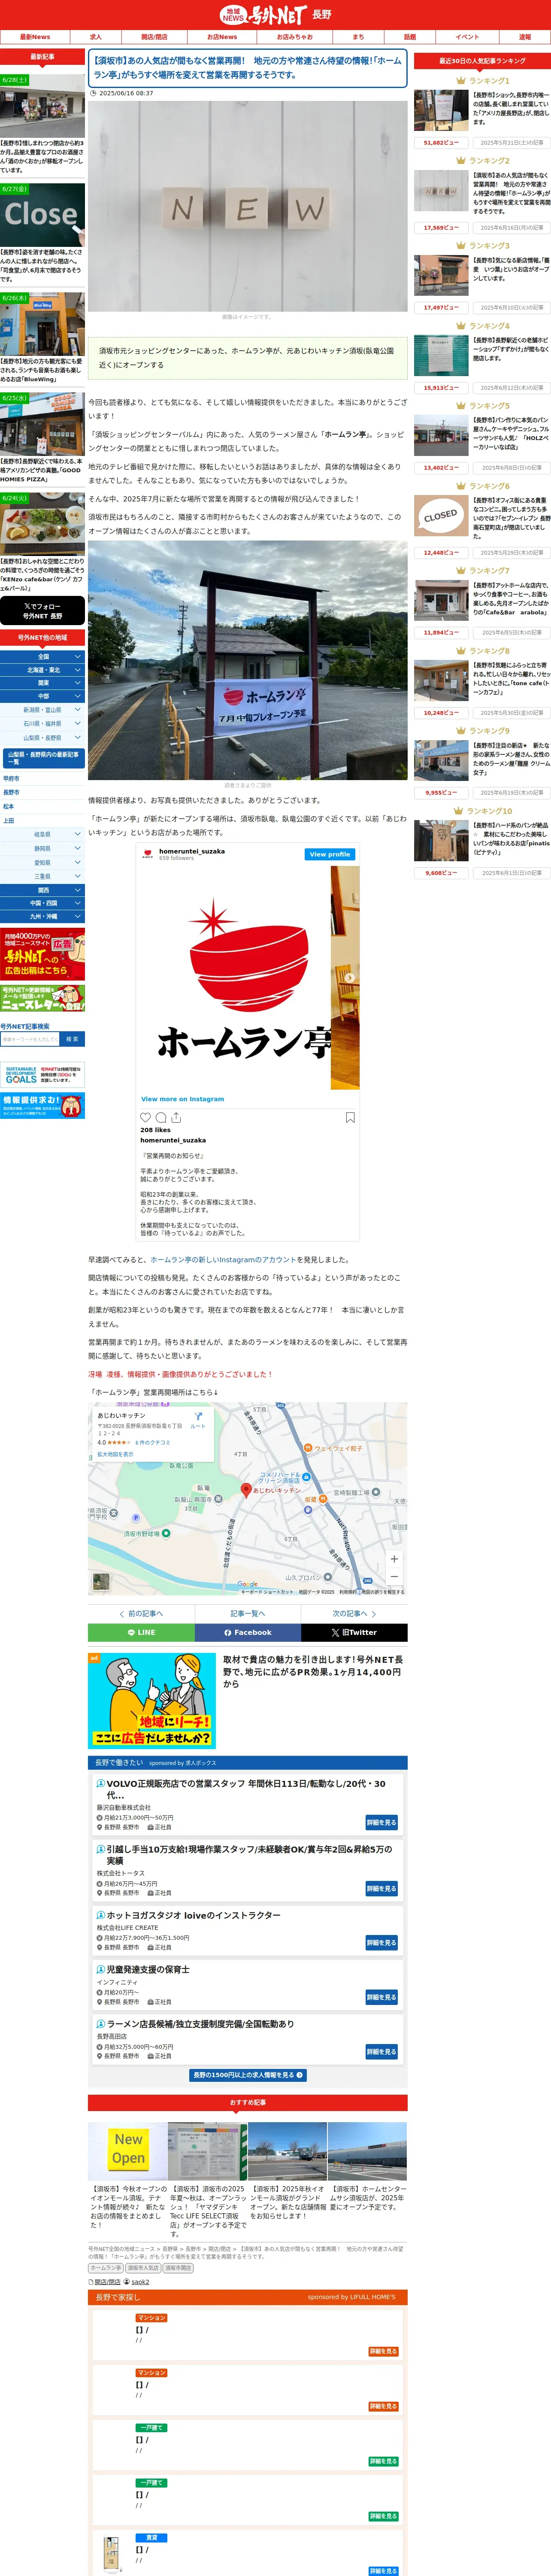Viewport: 551px width, 2576px height.
Task: Save the Instagram post with bookmark icon
Action: pyautogui.click(x=350, y=1117)
